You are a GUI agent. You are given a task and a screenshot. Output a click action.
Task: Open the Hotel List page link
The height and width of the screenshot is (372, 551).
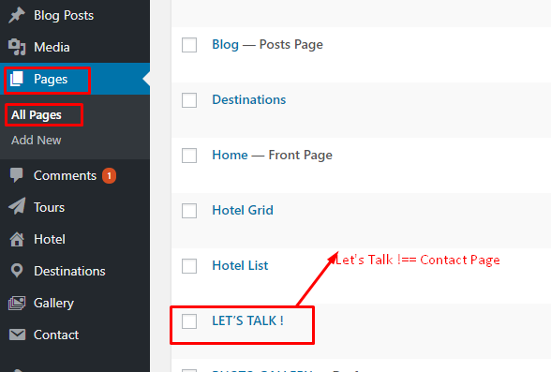[240, 265]
